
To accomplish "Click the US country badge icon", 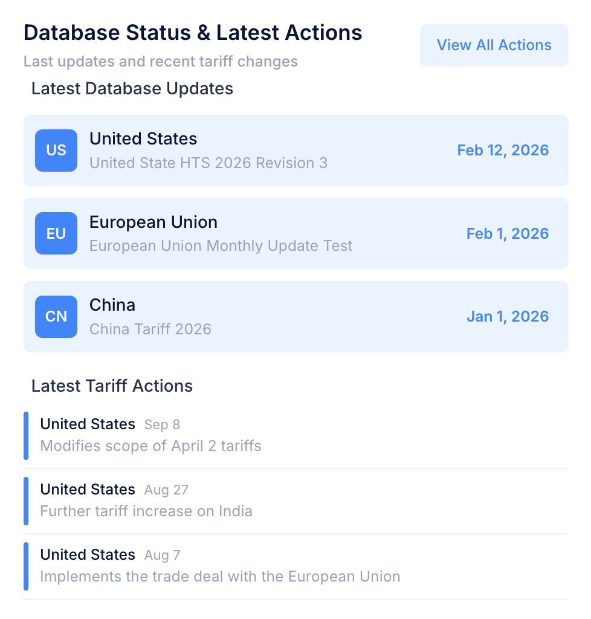I will [56, 151].
